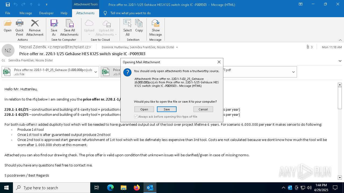Open Firefox from taskbar
The image size is (344, 193).
(137, 188)
